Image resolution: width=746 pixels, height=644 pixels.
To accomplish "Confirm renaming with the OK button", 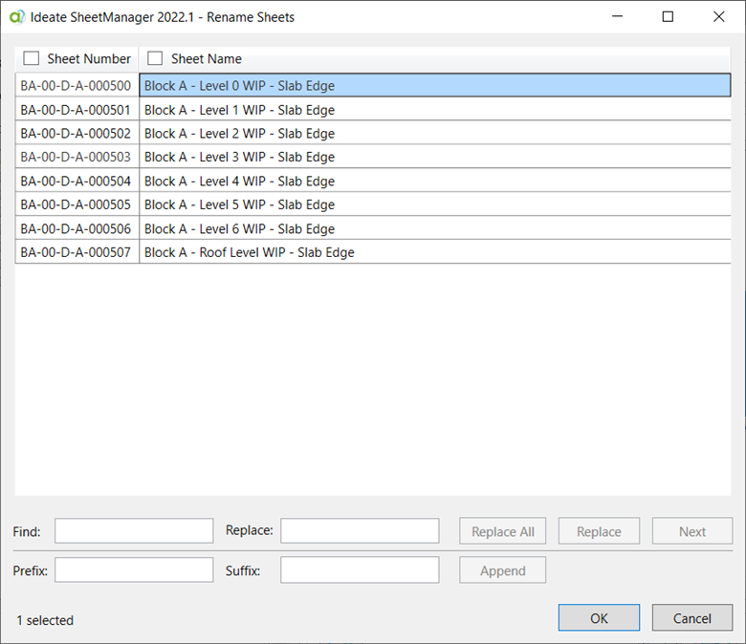I will tap(599, 618).
